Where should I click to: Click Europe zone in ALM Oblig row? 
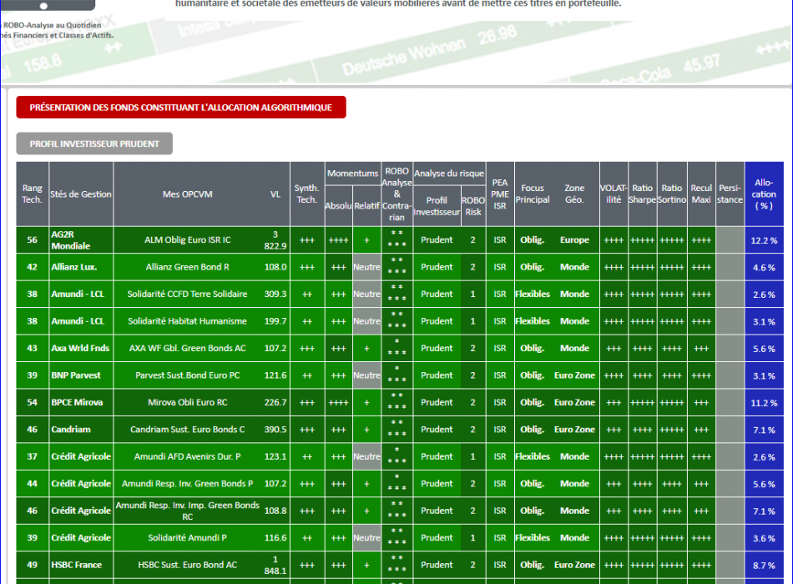pyautogui.click(x=574, y=239)
